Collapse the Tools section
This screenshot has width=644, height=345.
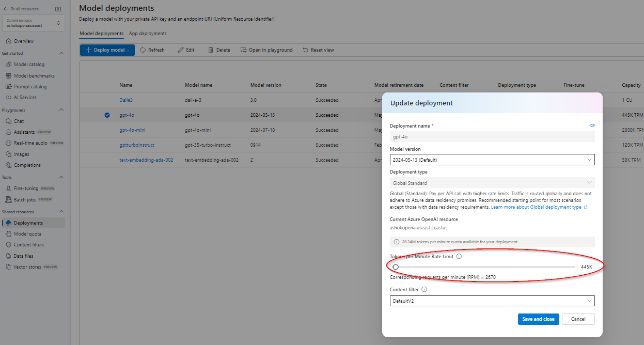(61, 177)
